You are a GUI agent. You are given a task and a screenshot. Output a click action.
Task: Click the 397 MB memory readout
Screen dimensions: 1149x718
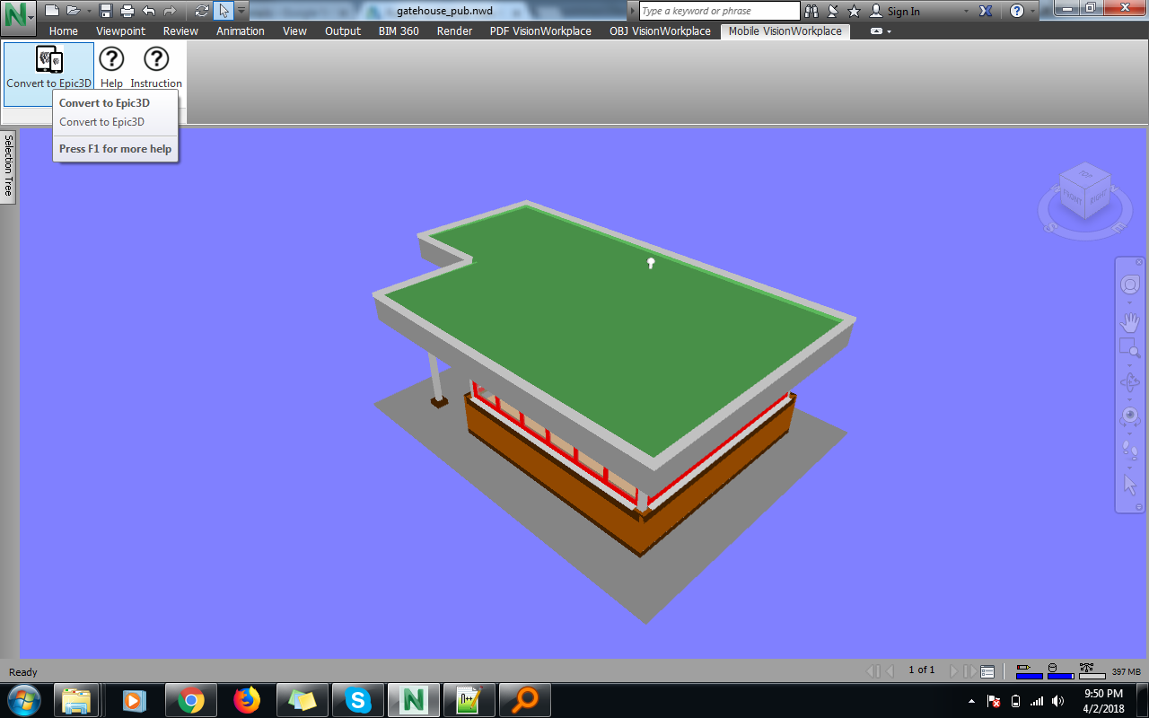1126,671
